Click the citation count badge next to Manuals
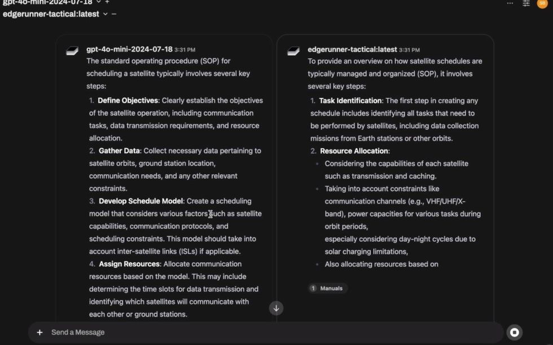Screen dimensions: 553x345 point(313,288)
